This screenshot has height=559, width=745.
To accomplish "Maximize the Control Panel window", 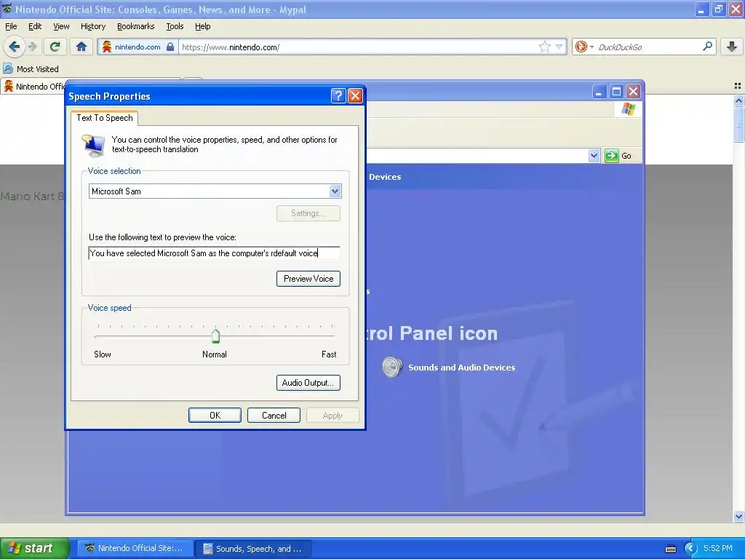I will (x=616, y=91).
